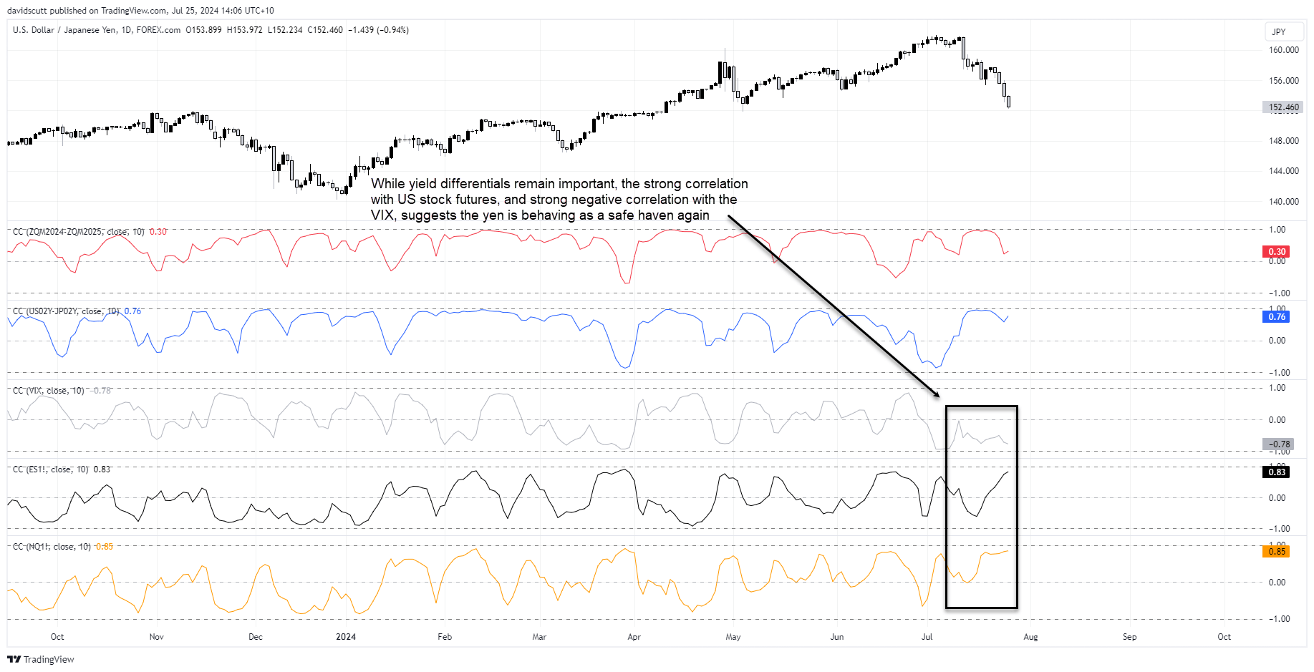1314x672 pixels.
Task: Click the 0.00 axis level in the VIX pane
Action: click(x=1277, y=420)
